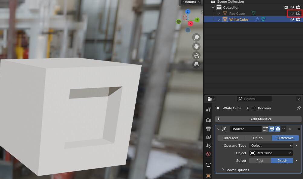Clear the Red Cube object field

pyautogui.click(x=290, y=153)
